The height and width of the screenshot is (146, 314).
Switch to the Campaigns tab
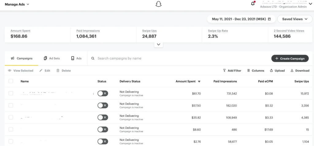pos(21,58)
